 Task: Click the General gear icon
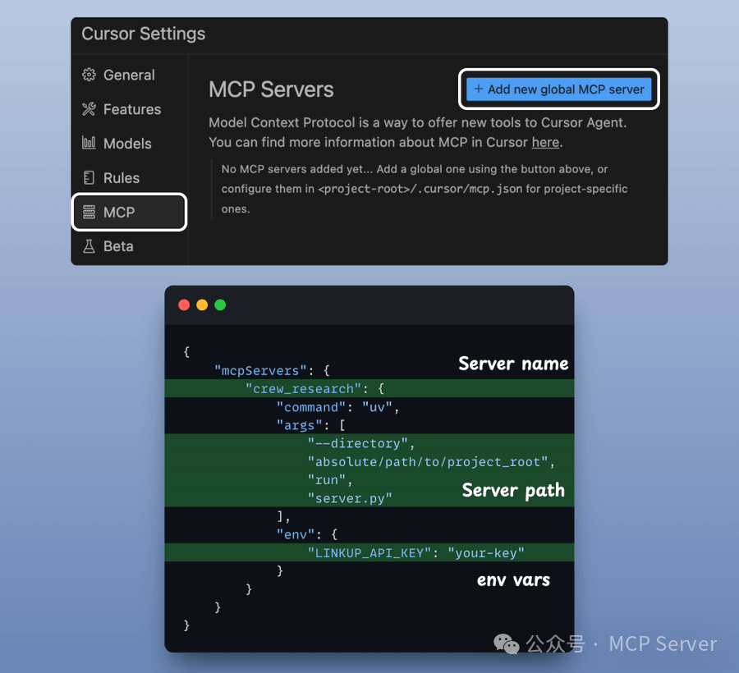[x=89, y=75]
